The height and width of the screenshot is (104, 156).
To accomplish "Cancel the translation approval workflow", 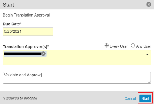I will click(130, 98).
